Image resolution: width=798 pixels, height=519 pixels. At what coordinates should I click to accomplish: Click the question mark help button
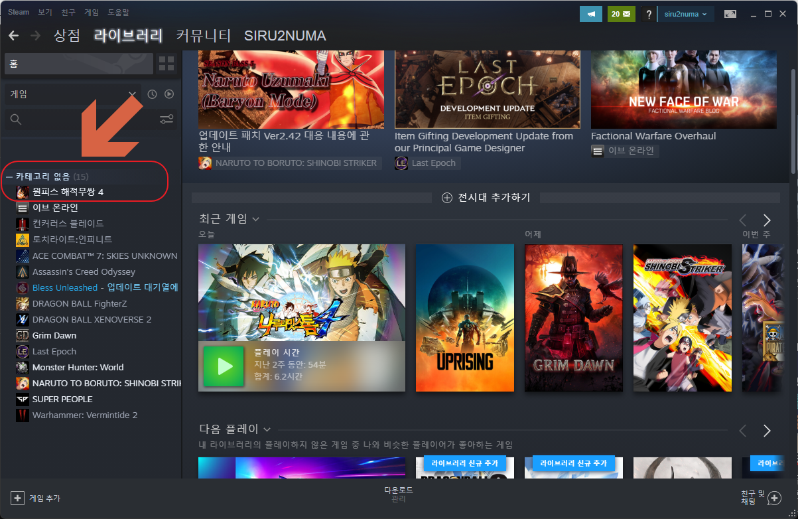point(648,14)
